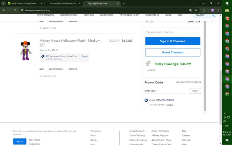232x145 pixels.
Task: Bookmark this page with the star
Action: [x=196, y=10]
